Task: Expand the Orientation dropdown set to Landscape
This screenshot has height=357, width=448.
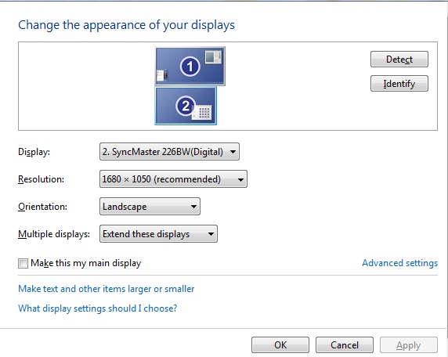Action: [x=150, y=207]
